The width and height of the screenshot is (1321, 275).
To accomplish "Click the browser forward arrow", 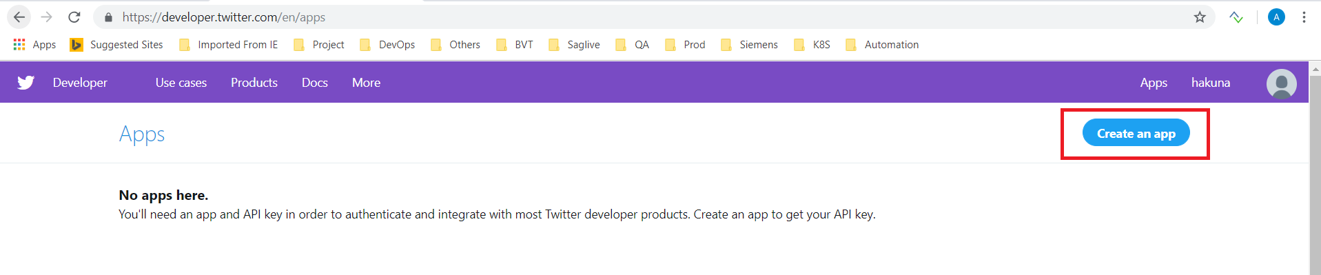I will point(47,17).
